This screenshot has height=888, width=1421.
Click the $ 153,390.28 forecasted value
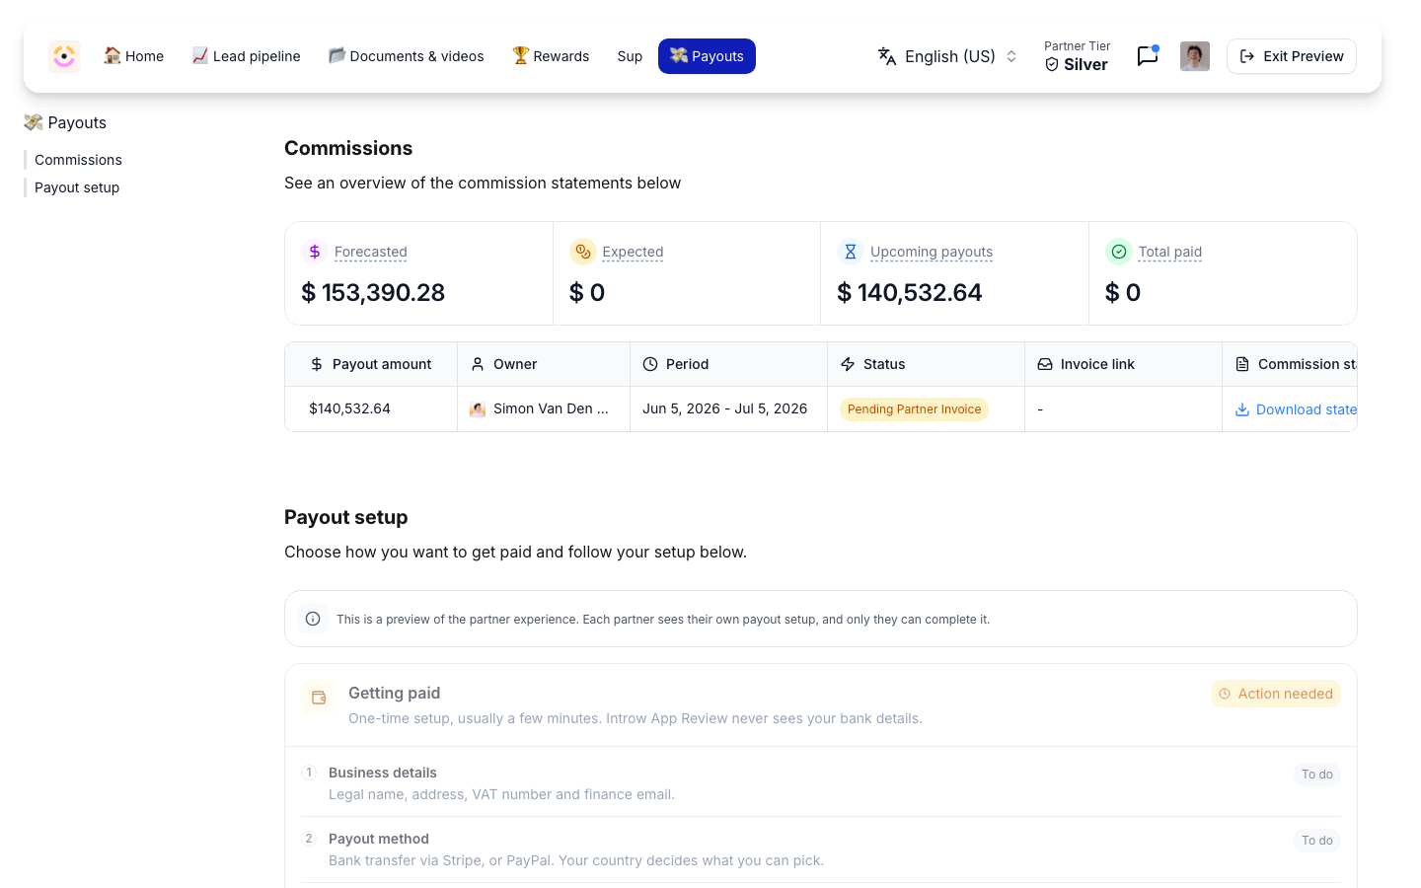point(373,292)
